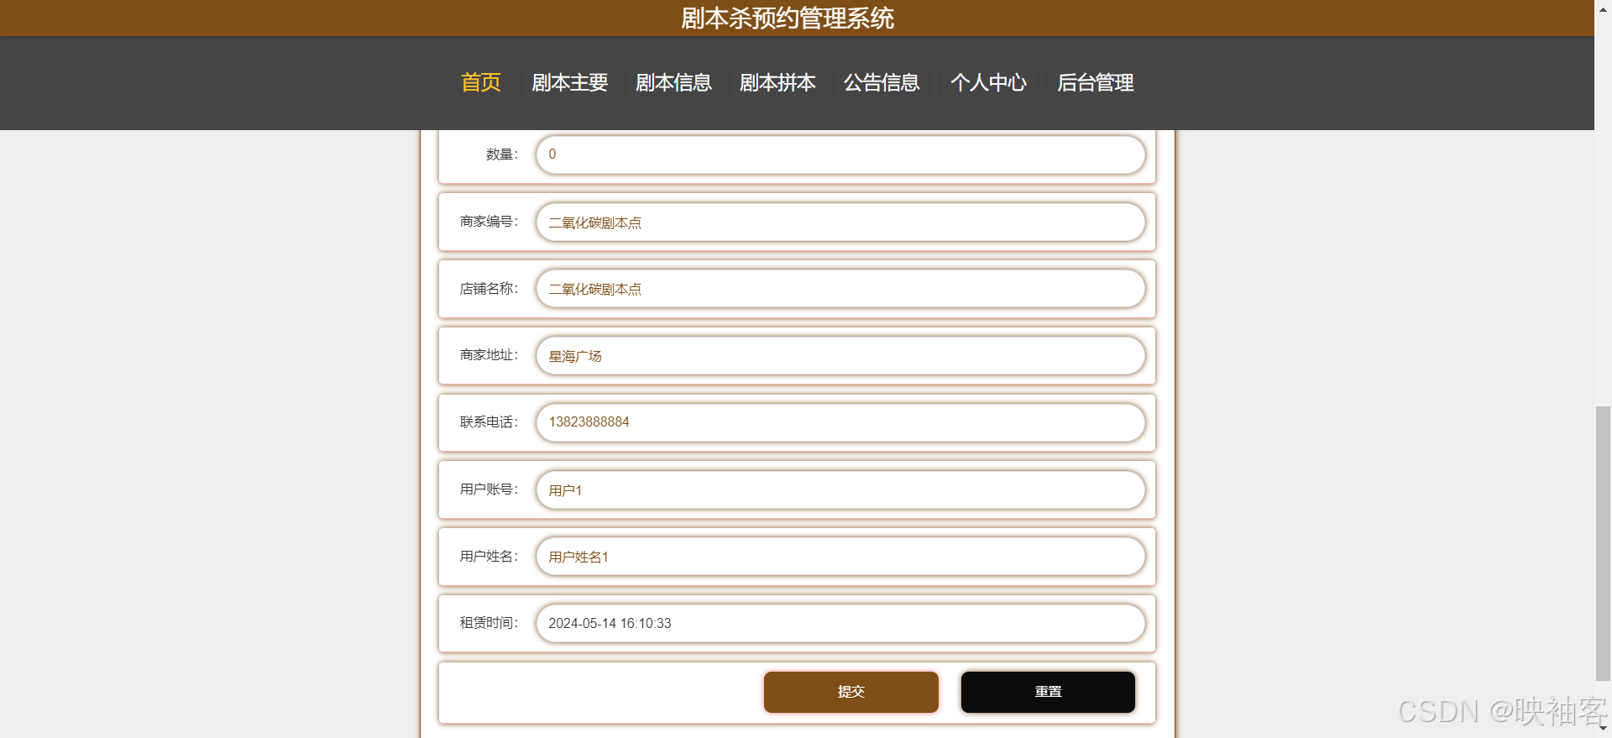Select the 联系电话 phone number field

[x=840, y=422]
